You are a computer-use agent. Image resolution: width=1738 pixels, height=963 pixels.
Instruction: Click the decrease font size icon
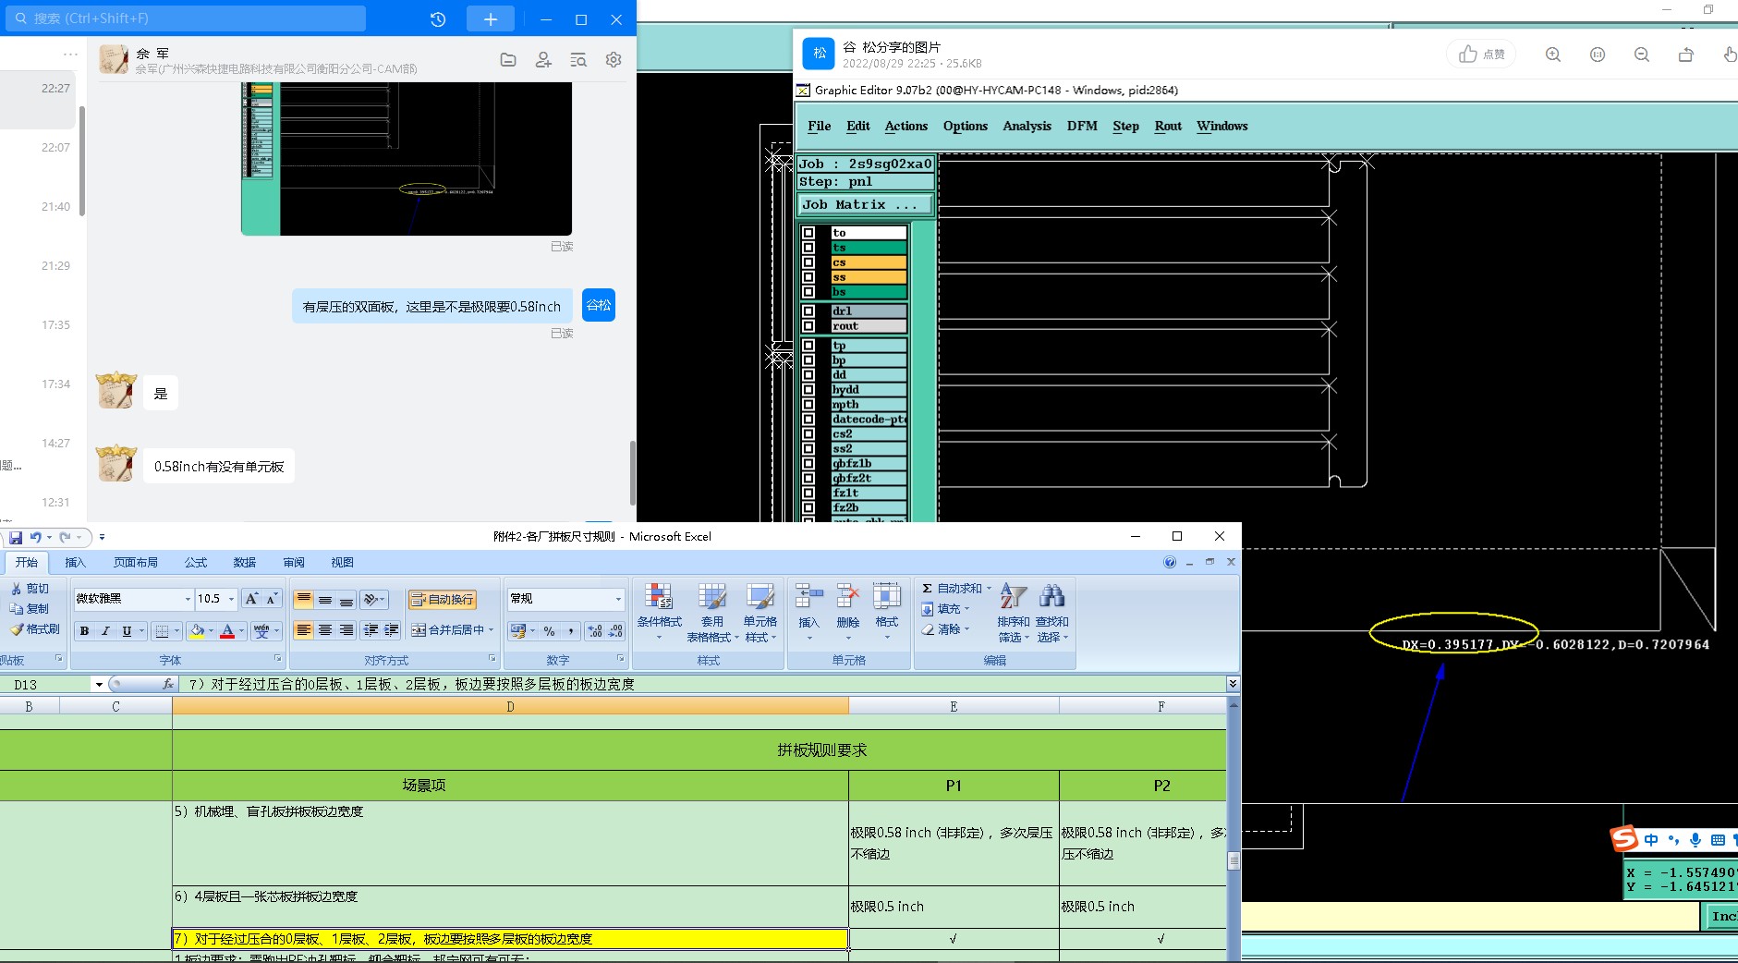point(272,599)
